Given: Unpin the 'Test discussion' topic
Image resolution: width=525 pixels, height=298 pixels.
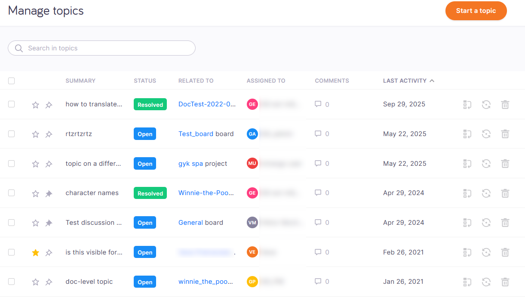Looking at the screenshot, I should coord(49,223).
